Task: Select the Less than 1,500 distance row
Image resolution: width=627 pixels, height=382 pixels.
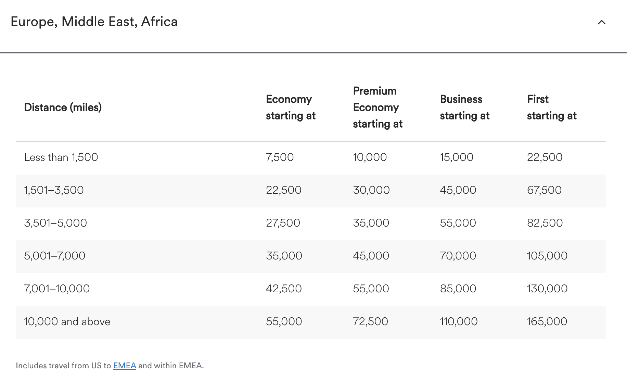Action: click(61, 157)
